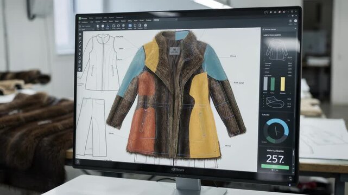Image resolution: width=348 pixels, height=195 pixels.
Task: Open the search dropdown under the top-left toolbar
Action: [x=86, y=29]
